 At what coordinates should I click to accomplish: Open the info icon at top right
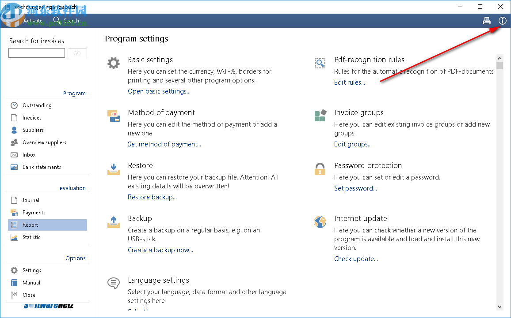point(502,21)
